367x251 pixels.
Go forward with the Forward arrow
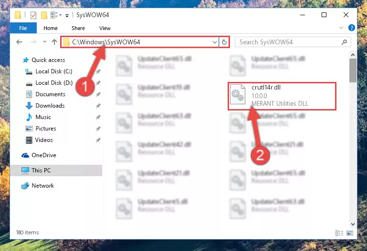(33, 42)
